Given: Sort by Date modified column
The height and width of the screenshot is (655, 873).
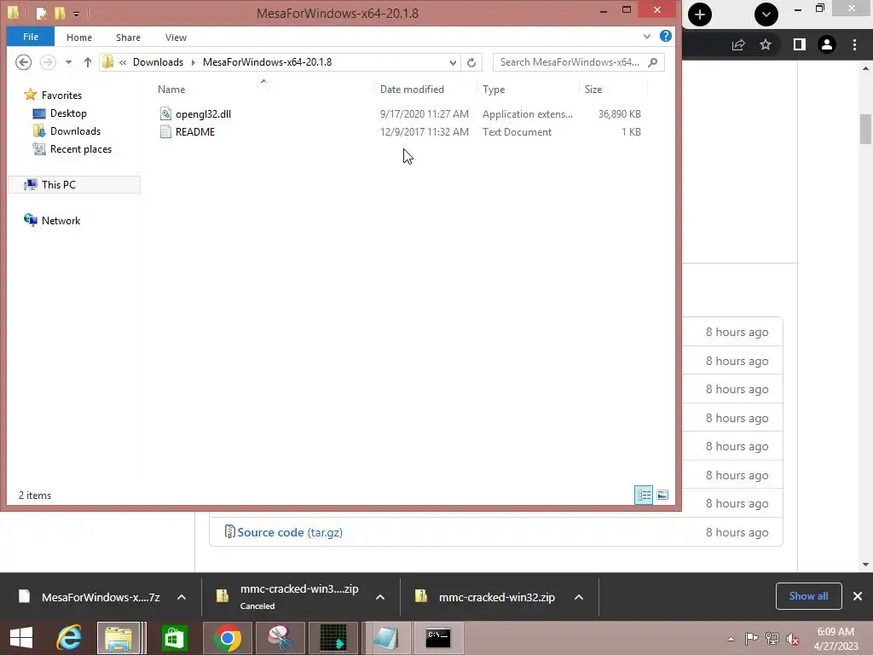Looking at the screenshot, I should (412, 89).
